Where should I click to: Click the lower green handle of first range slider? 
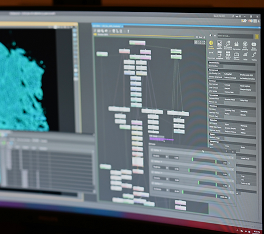pyautogui.click(x=193, y=159)
